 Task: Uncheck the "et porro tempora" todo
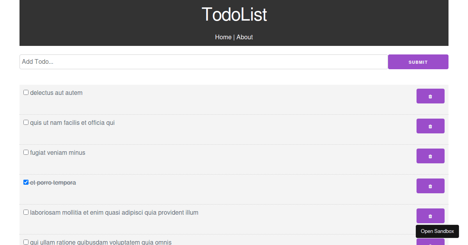point(26,182)
